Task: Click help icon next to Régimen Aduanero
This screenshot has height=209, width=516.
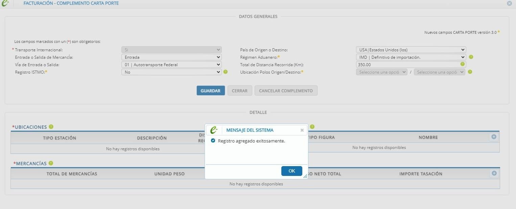Action: click(471, 57)
